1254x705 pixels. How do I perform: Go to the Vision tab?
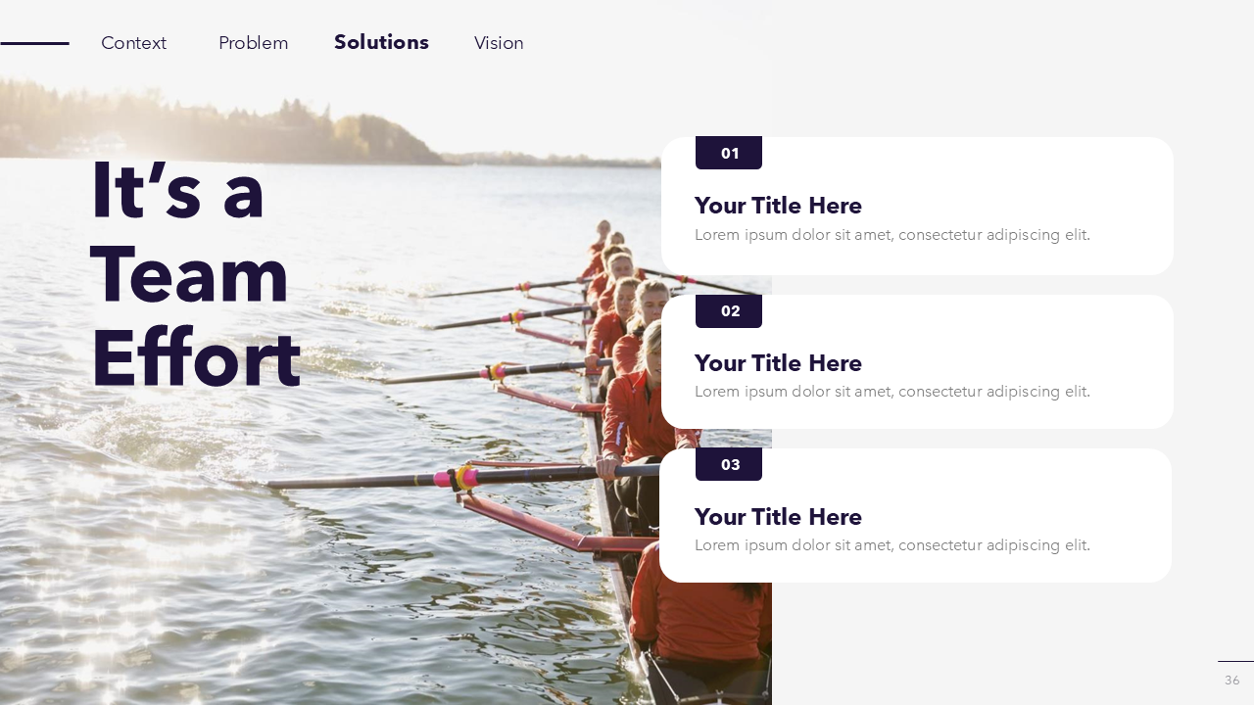pos(499,43)
